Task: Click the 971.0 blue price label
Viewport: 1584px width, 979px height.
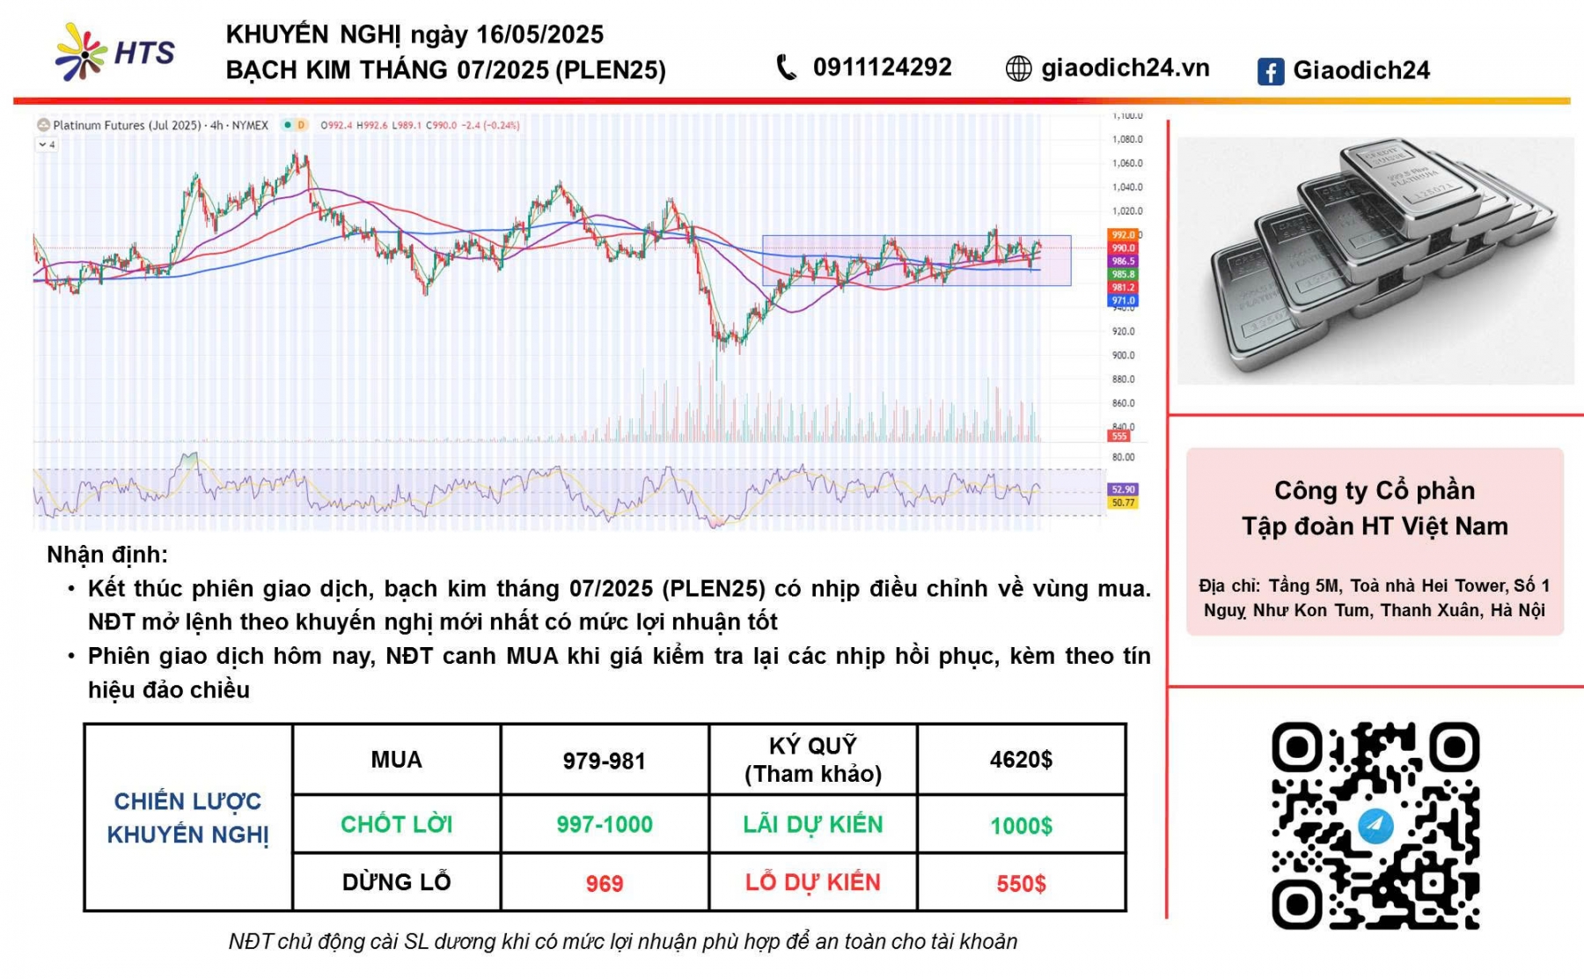Action: (1123, 301)
